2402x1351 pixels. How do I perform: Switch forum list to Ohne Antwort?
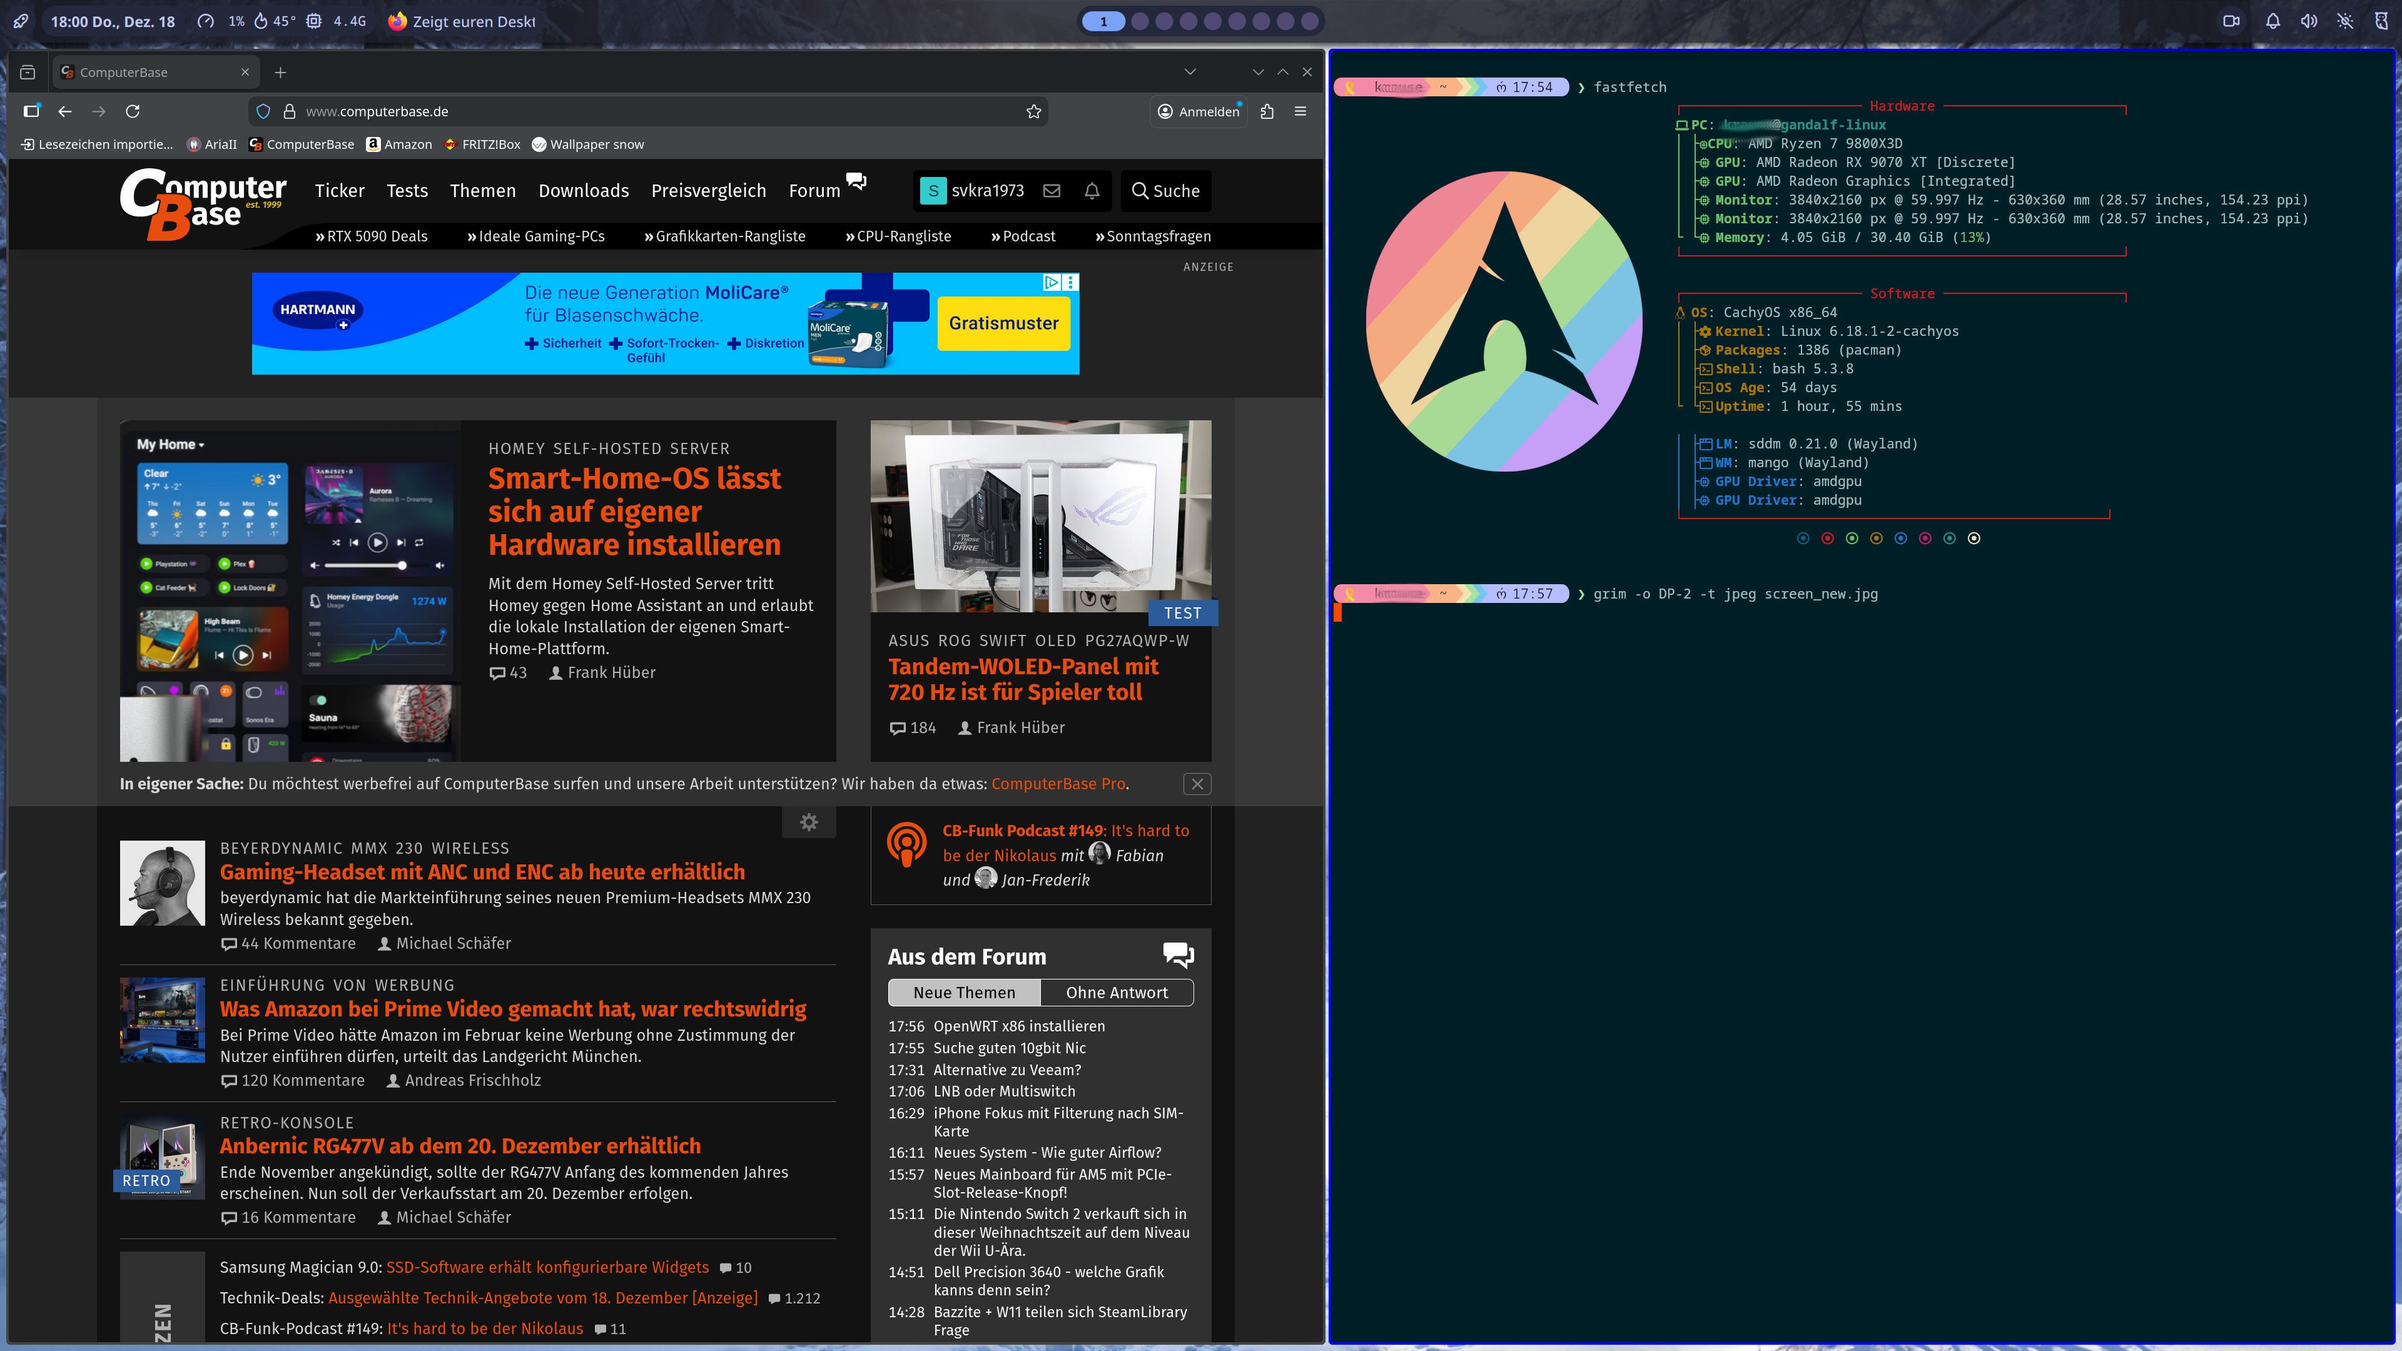(x=1116, y=993)
